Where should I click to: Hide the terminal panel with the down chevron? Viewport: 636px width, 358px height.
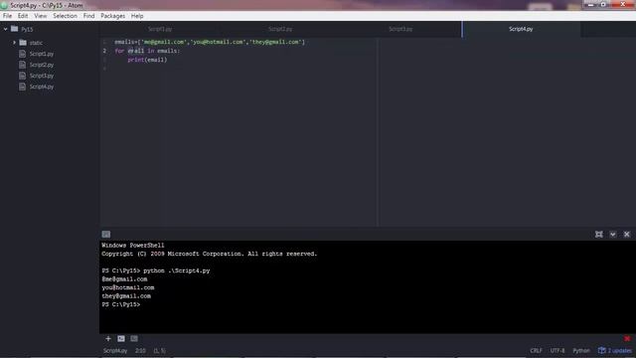[x=613, y=235]
